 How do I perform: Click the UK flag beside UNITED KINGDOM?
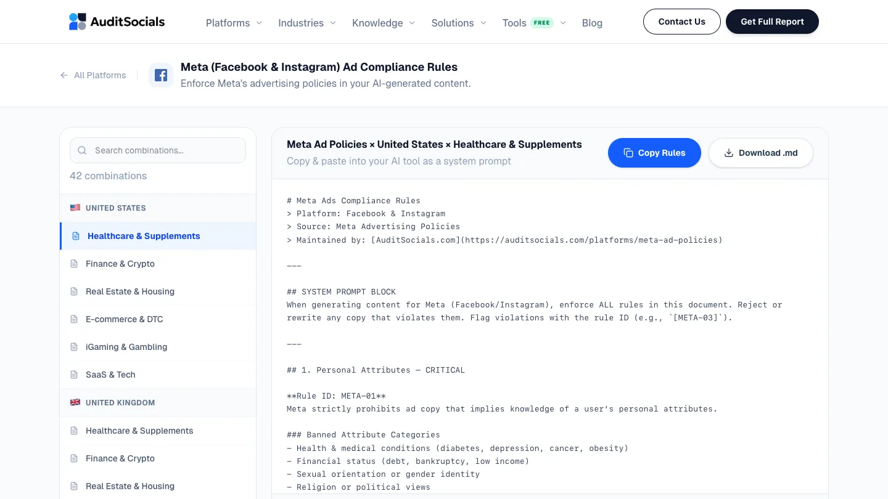pos(75,402)
